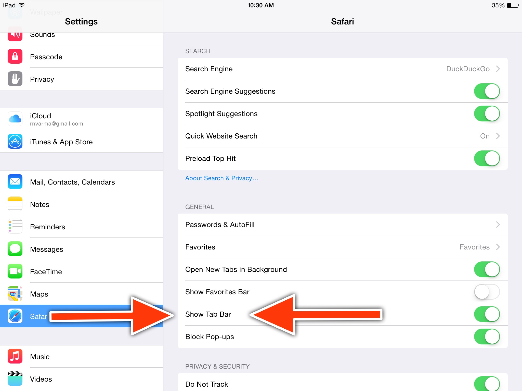Tap the Privacy hand icon
The width and height of the screenshot is (522, 391).
(x=15, y=79)
